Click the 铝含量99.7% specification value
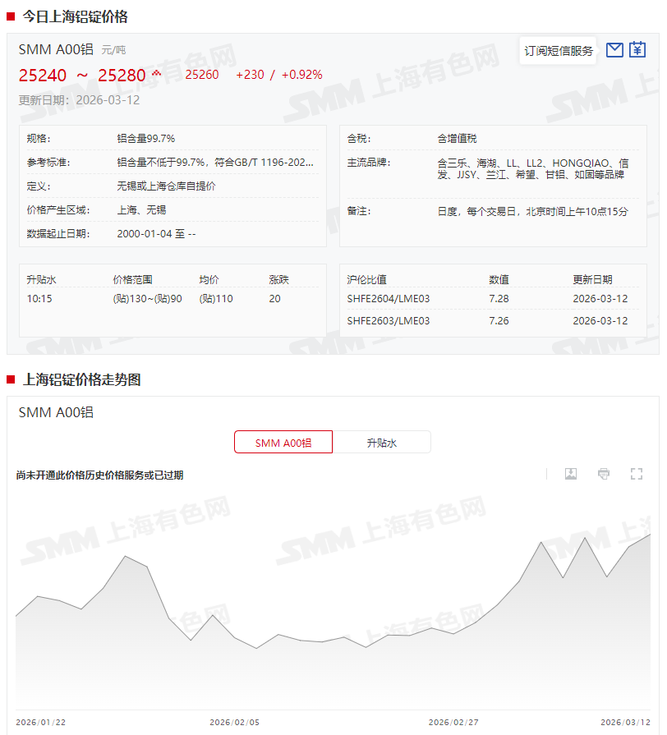The height and width of the screenshot is (735, 667). tap(145, 138)
